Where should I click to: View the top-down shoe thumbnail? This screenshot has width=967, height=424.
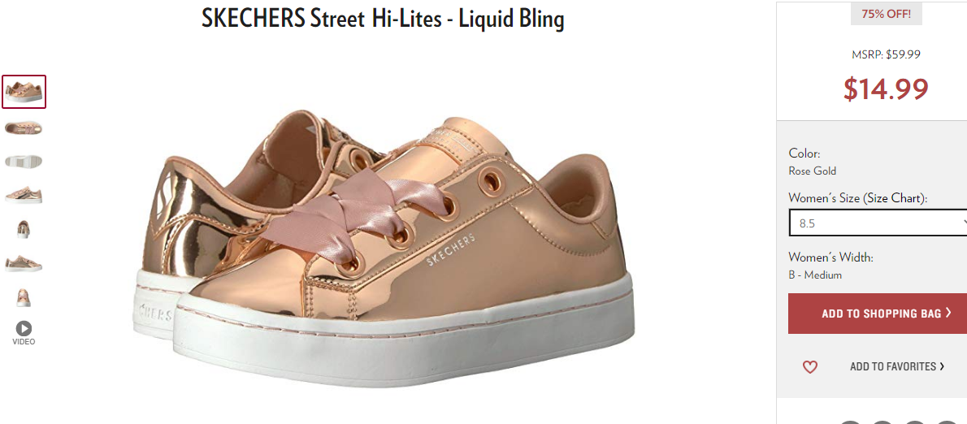coord(24,128)
